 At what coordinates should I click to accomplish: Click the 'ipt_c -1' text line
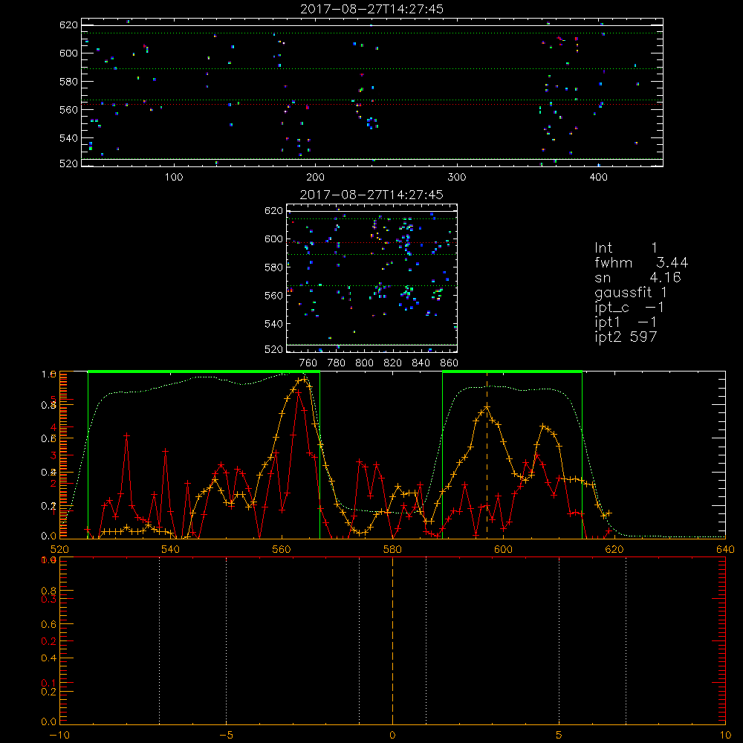pyautogui.click(x=629, y=308)
